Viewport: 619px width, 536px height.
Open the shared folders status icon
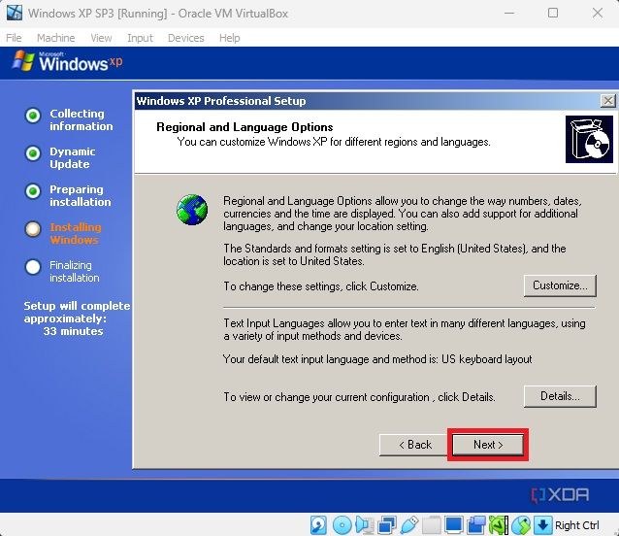431,525
